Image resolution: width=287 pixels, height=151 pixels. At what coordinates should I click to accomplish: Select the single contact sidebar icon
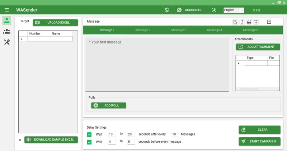coord(7,20)
